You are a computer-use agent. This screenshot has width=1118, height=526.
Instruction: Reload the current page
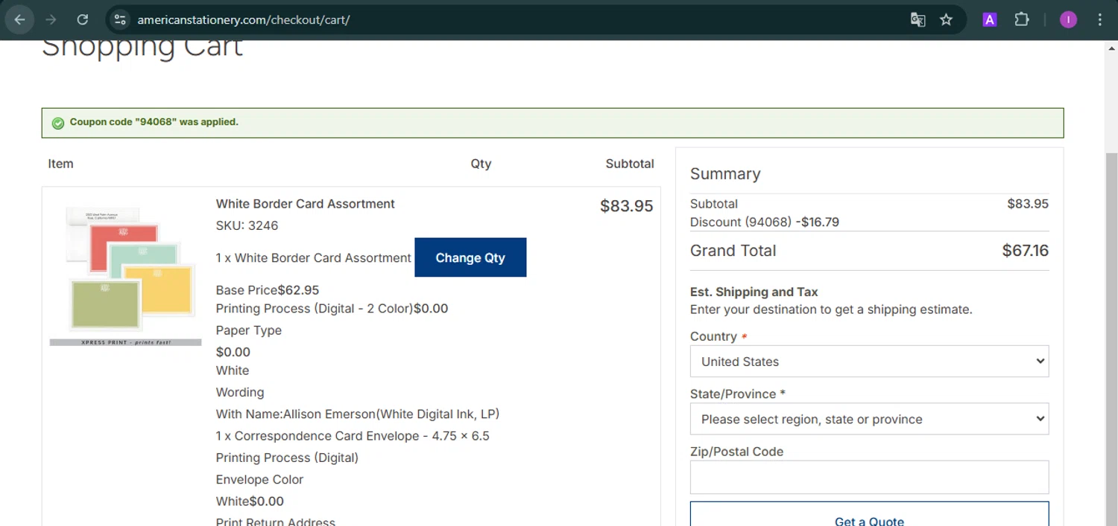[83, 20]
